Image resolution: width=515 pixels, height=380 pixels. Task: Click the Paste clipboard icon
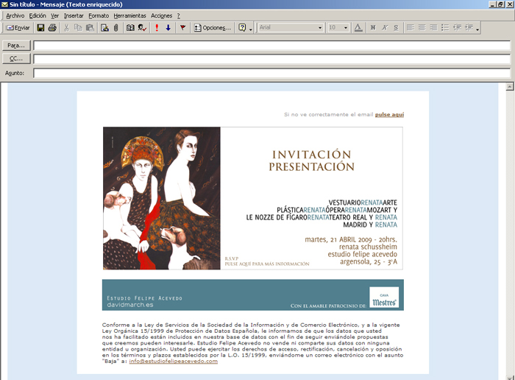coord(90,28)
